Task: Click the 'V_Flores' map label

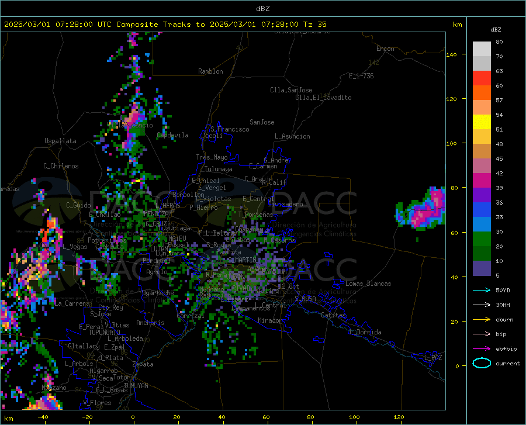Action: coord(97,403)
